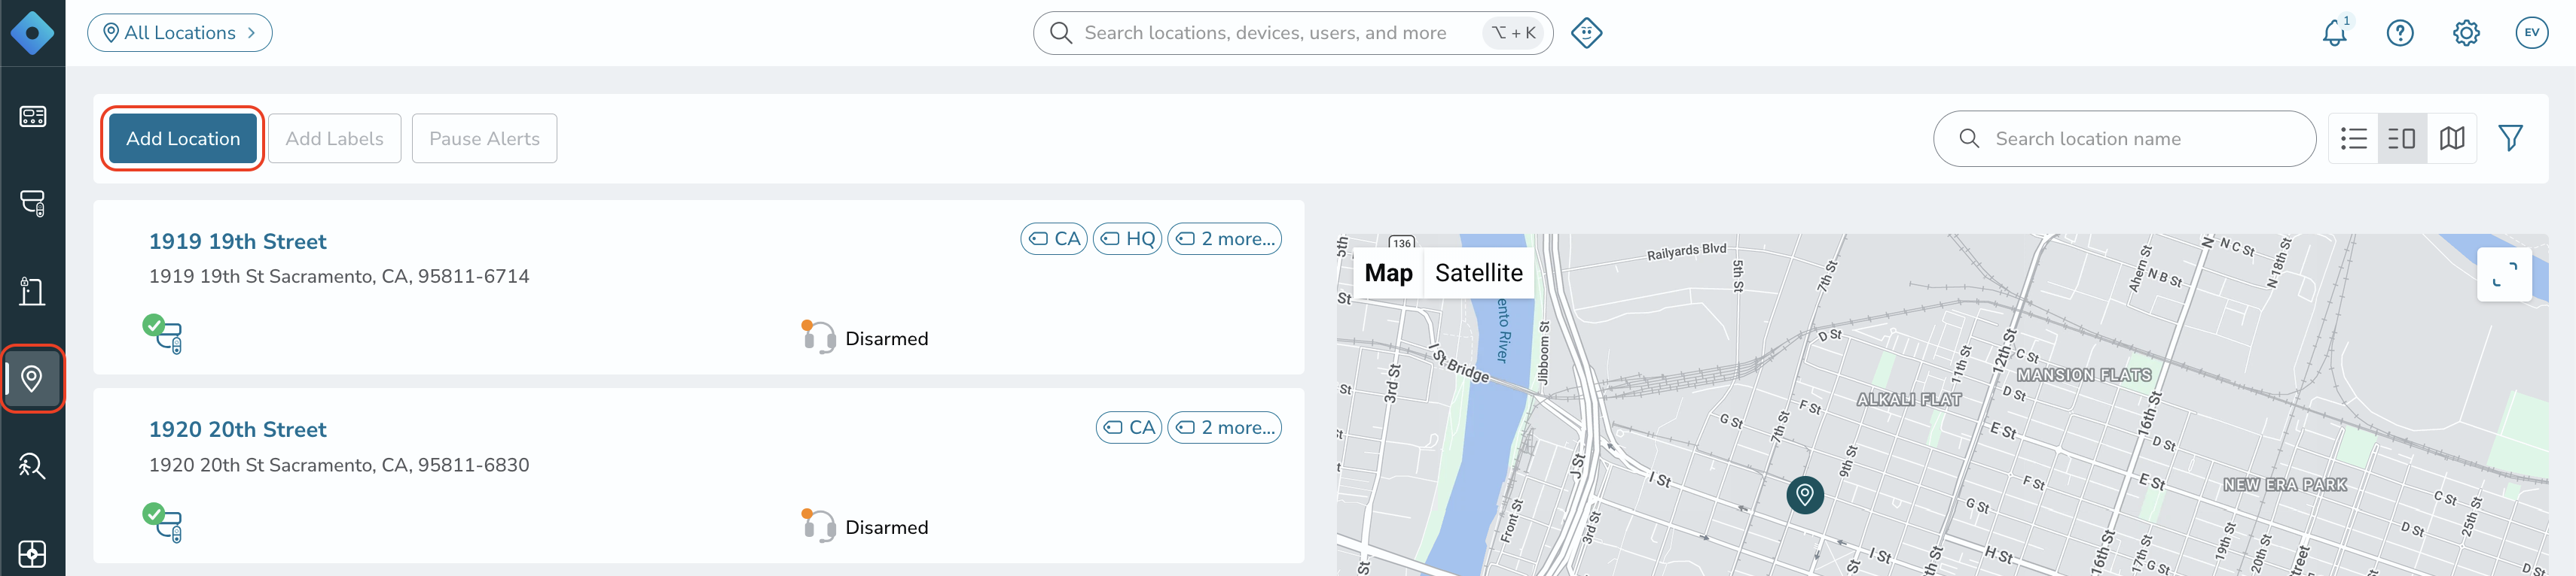The image size is (2576, 576).
Task: Switch the map to Map view
Action: [x=1388, y=274]
